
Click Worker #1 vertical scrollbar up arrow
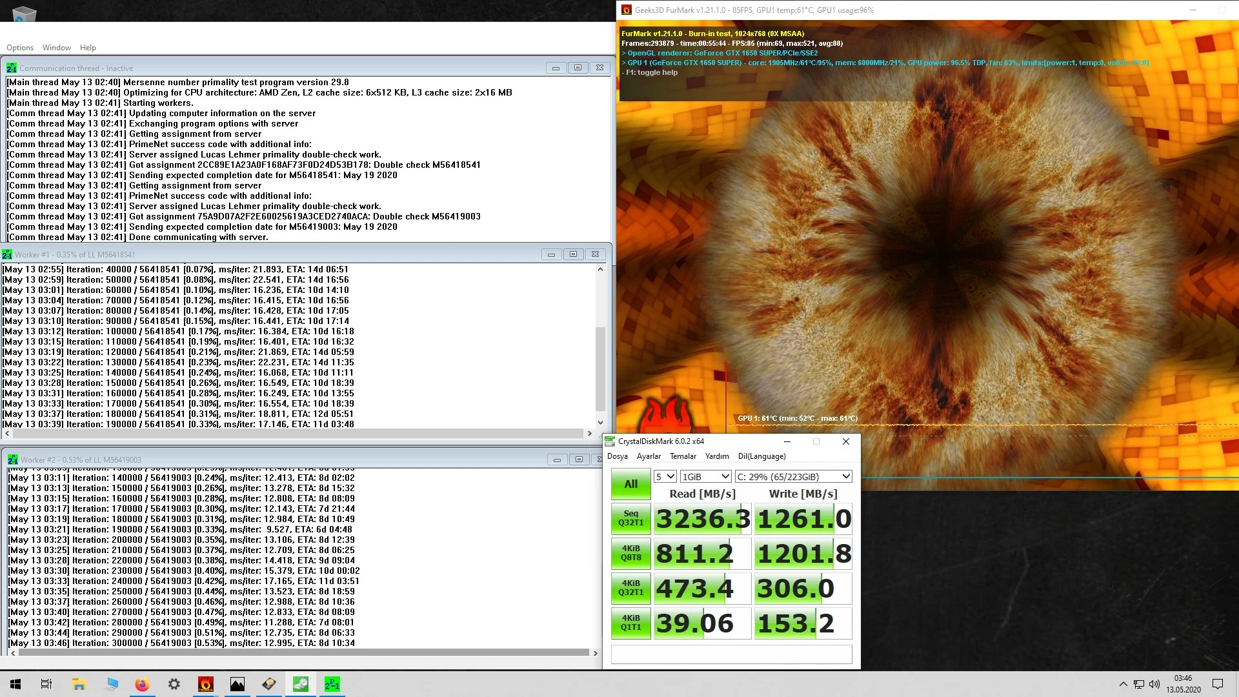(x=600, y=269)
